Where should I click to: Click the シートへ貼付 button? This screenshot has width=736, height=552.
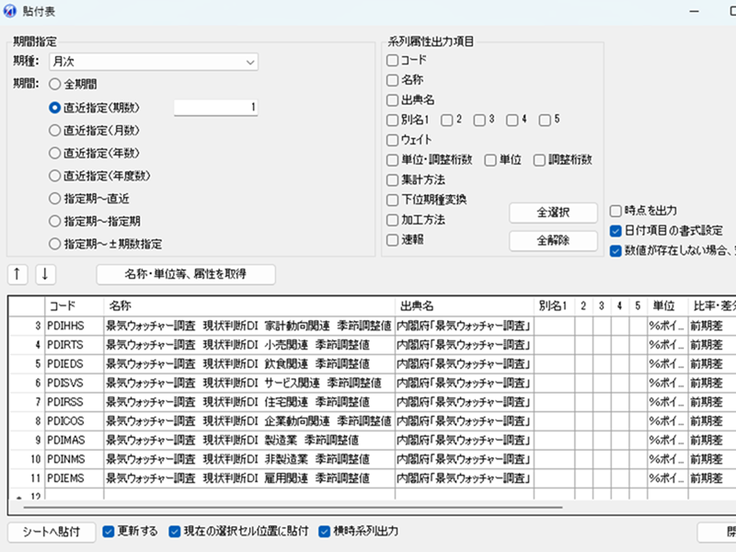pos(52,532)
